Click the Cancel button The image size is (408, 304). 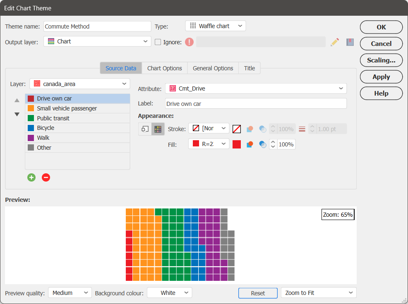click(381, 44)
